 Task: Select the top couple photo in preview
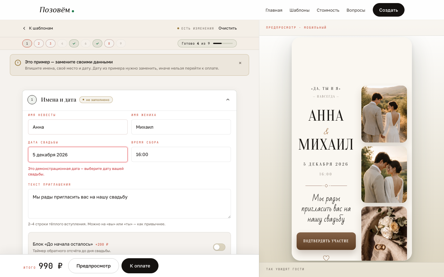(384, 114)
